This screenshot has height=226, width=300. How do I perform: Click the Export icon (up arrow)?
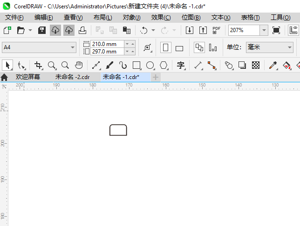(x=203, y=30)
